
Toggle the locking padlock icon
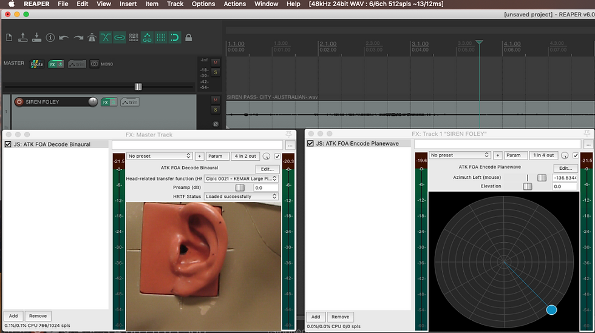[188, 38]
